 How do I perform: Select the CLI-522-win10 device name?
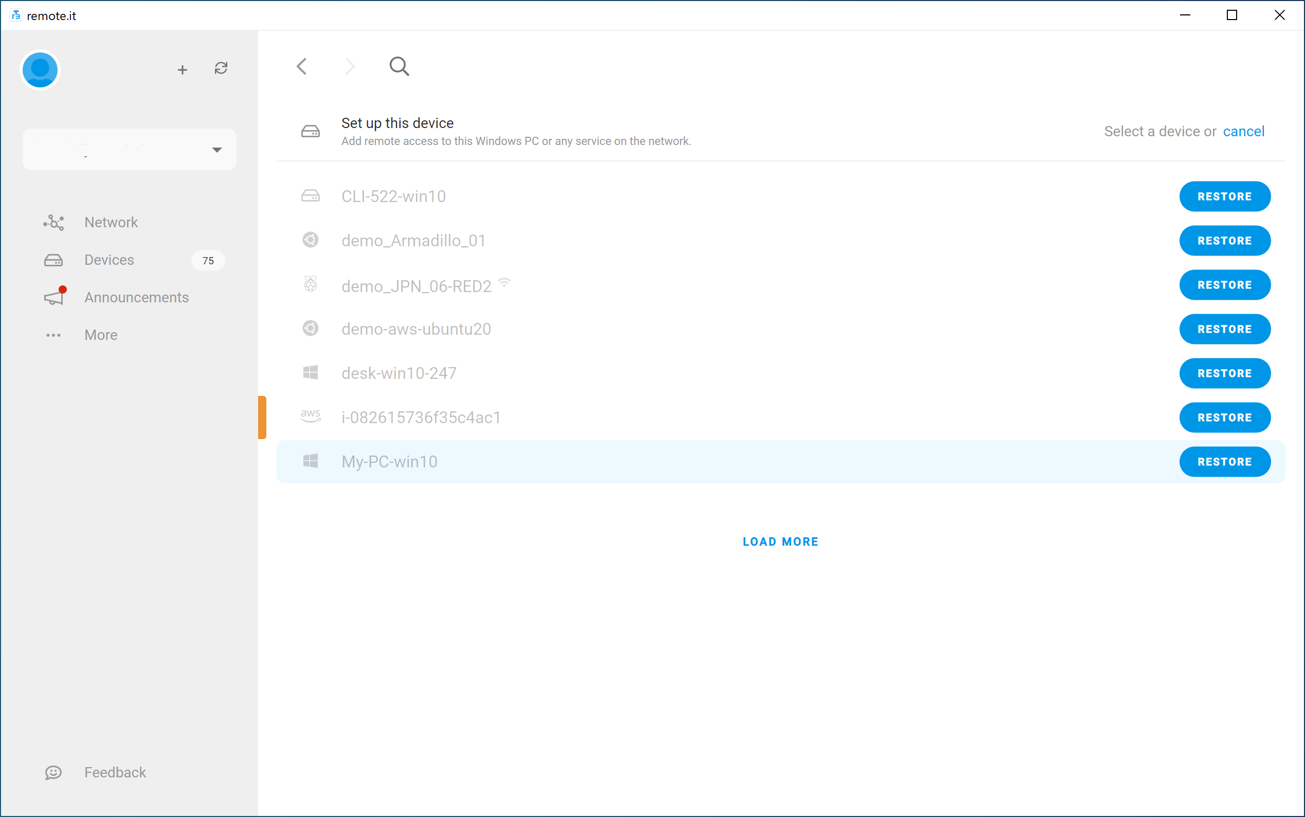(394, 196)
